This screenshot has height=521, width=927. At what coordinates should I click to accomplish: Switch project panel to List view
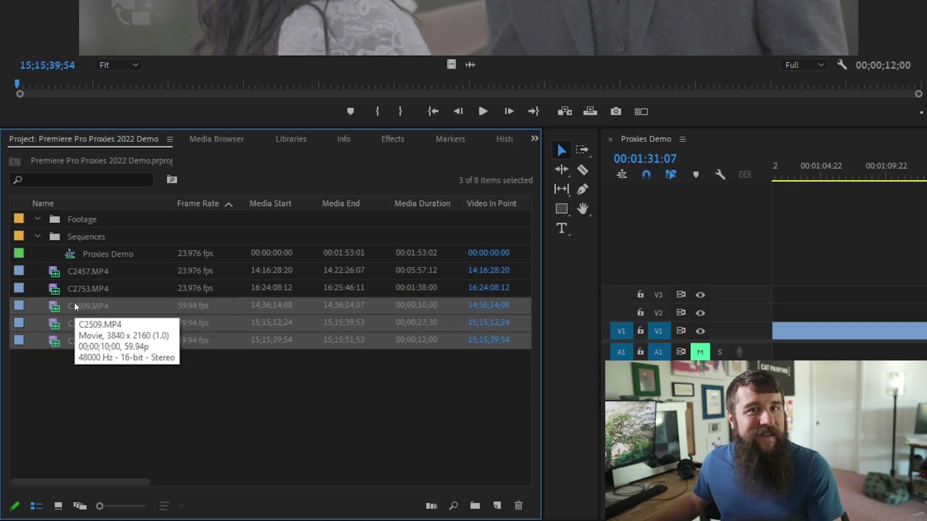(37, 506)
